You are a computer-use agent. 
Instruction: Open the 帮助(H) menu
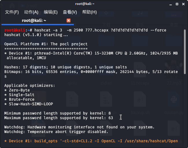89,12
